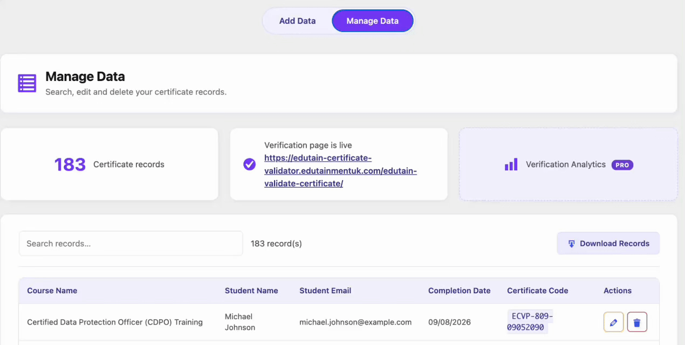Delete Michael Johnson's certificate record
685x345 pixels.
pos(637,322)
